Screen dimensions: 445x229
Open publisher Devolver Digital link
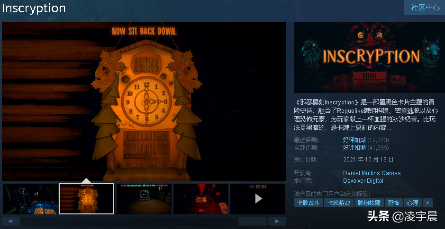click(x=363, y=181)
